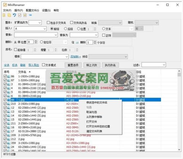Click image icon of row 02-2560×1440 (2).jpg
The height and width of the screenshot is (159, 183).
(x=9, y=108)
